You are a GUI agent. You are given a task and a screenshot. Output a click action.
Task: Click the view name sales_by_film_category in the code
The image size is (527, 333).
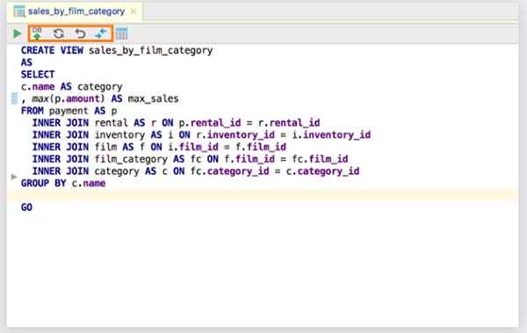pos(150,50)
